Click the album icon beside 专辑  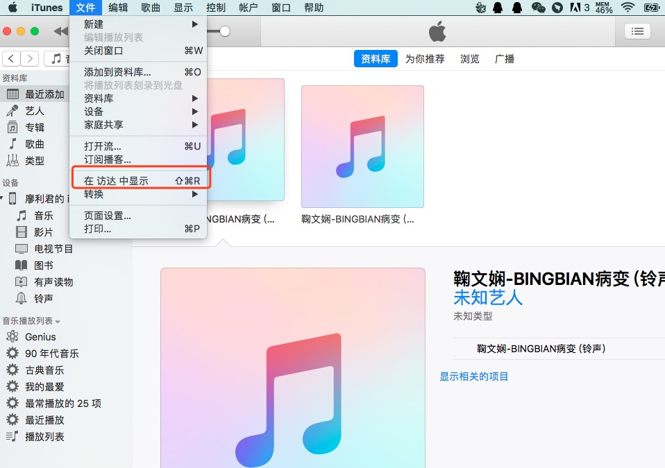12,127
